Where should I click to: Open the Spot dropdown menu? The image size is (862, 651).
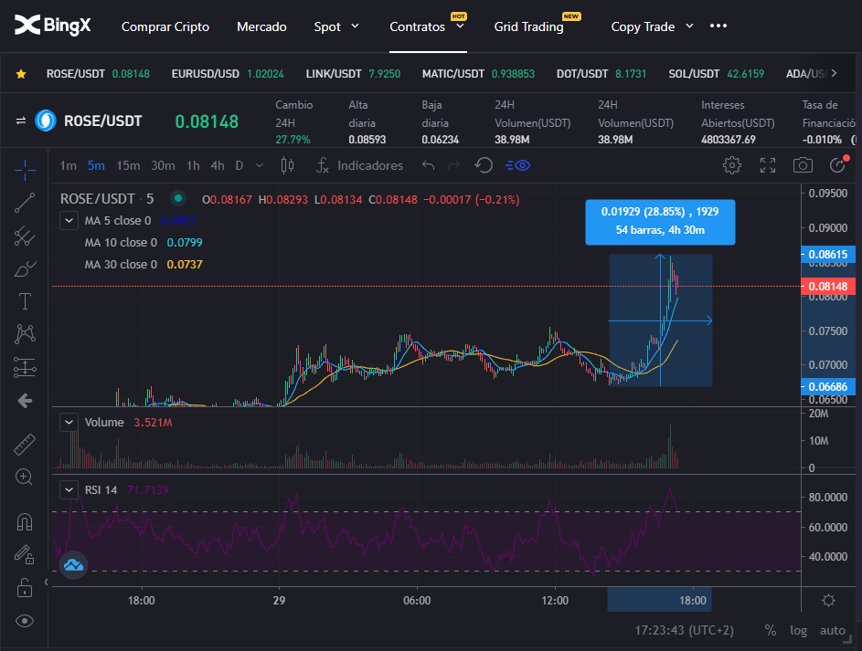point(336,26)
